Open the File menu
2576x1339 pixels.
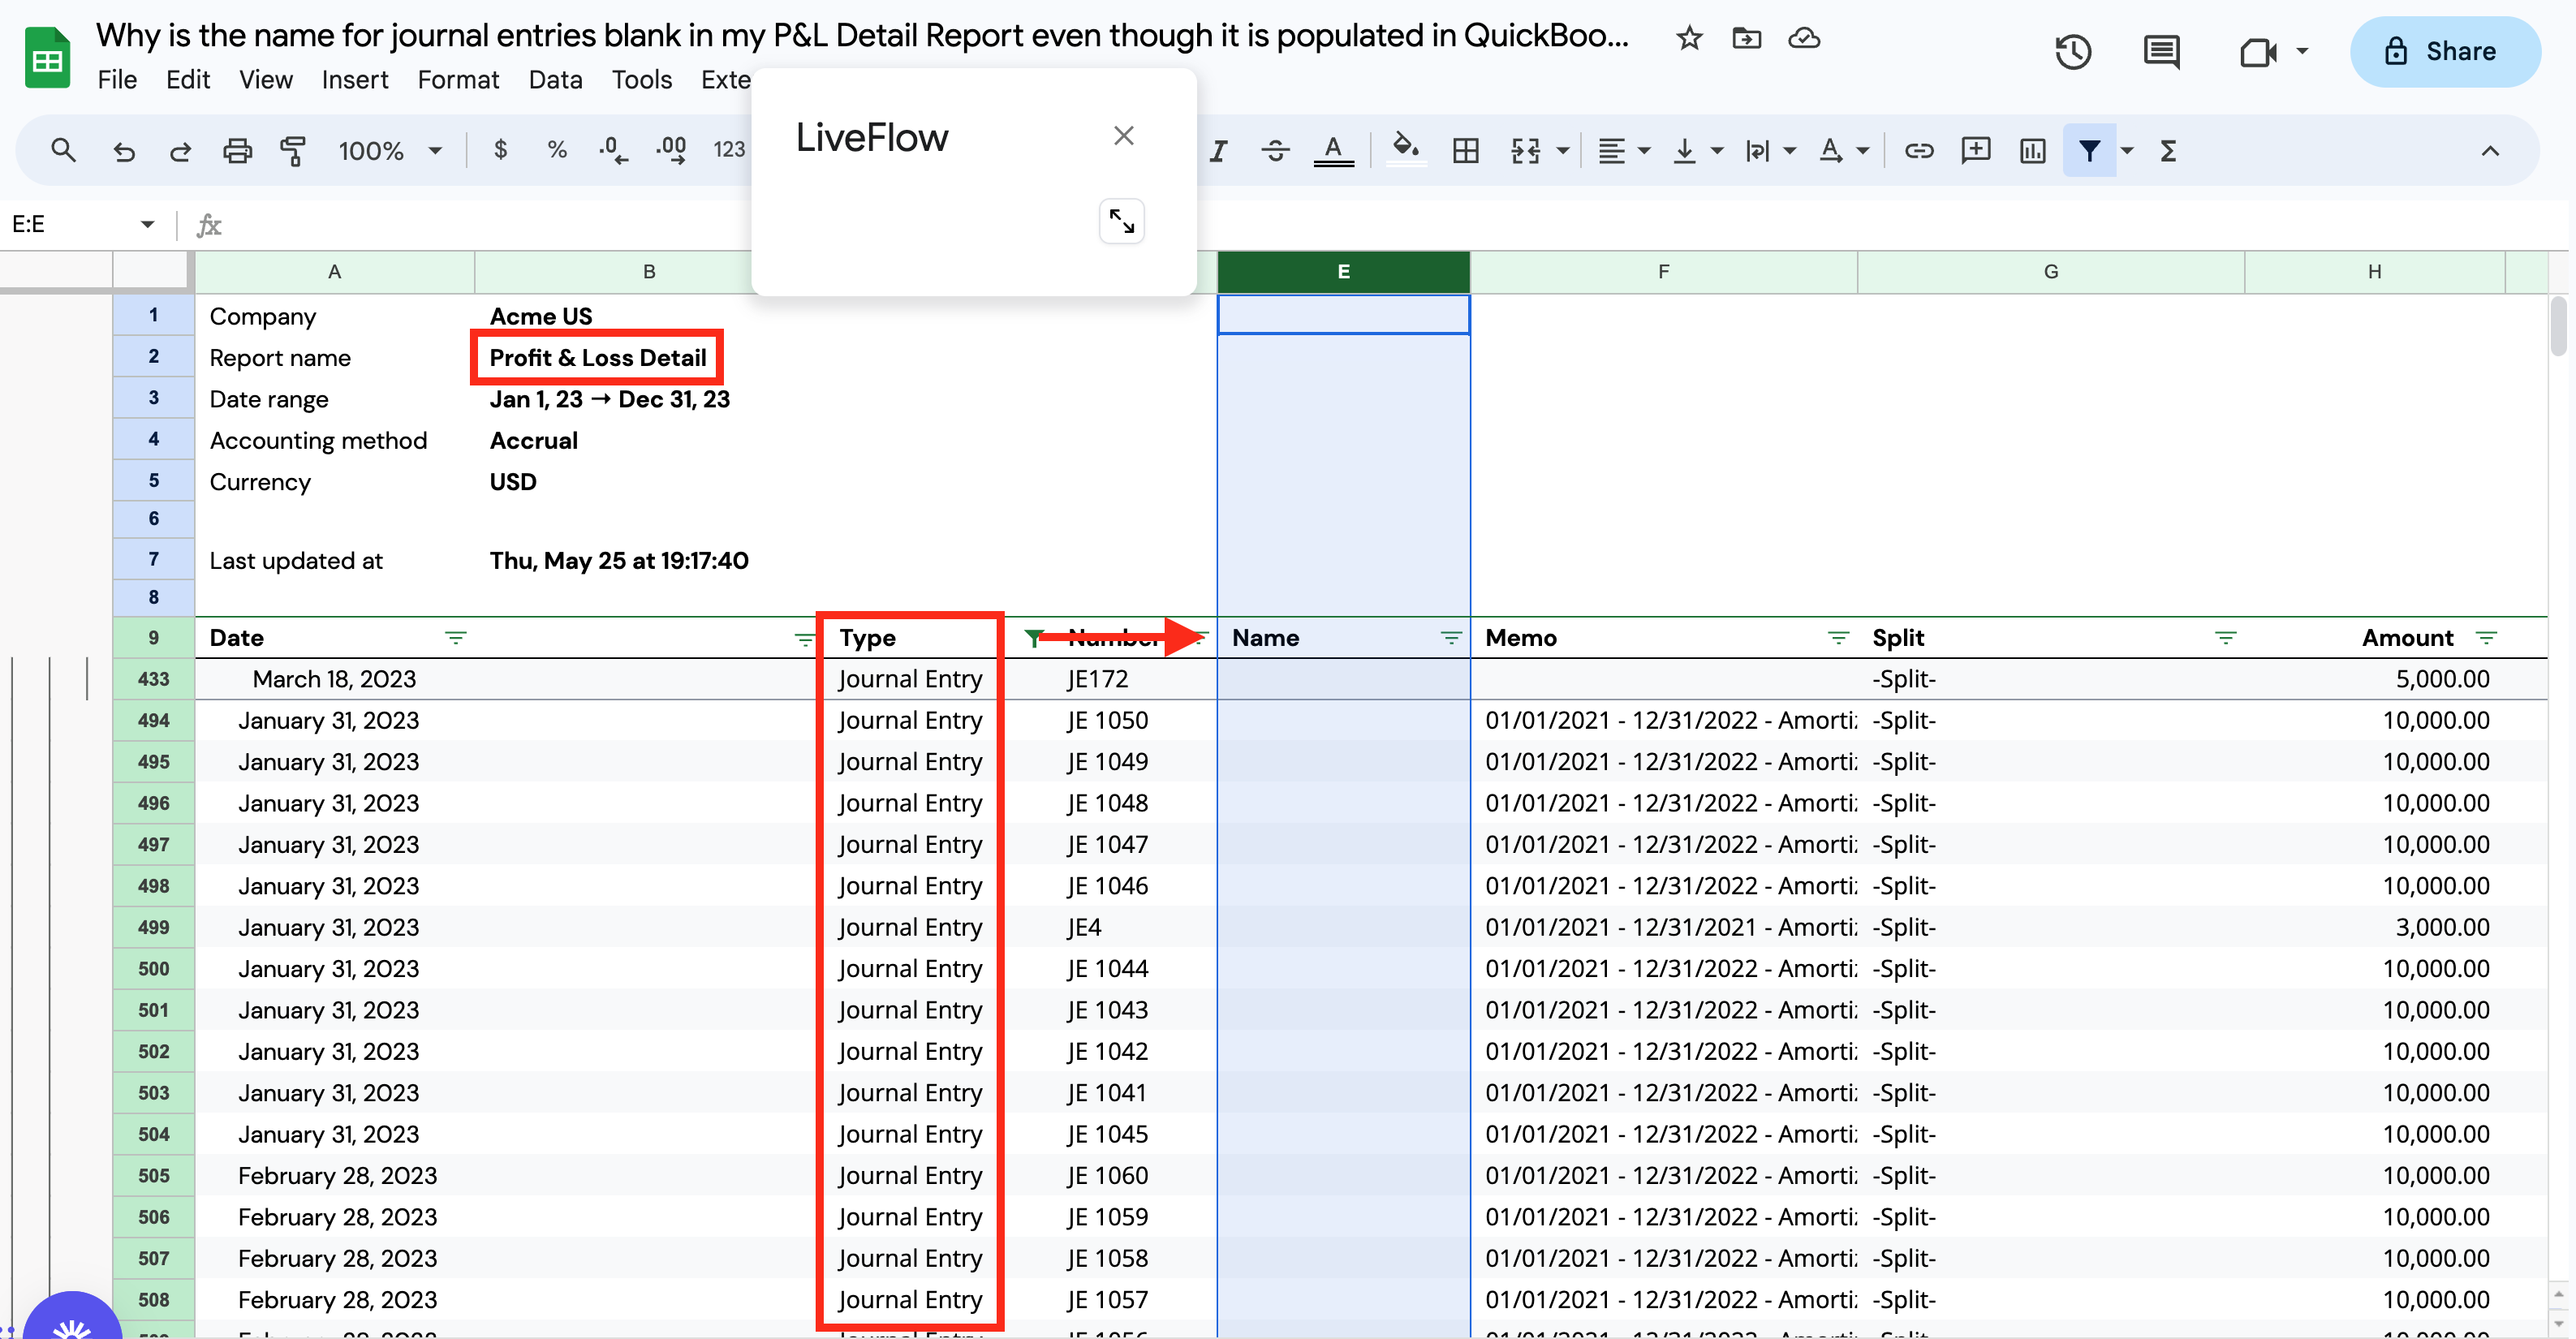point(117,79)
